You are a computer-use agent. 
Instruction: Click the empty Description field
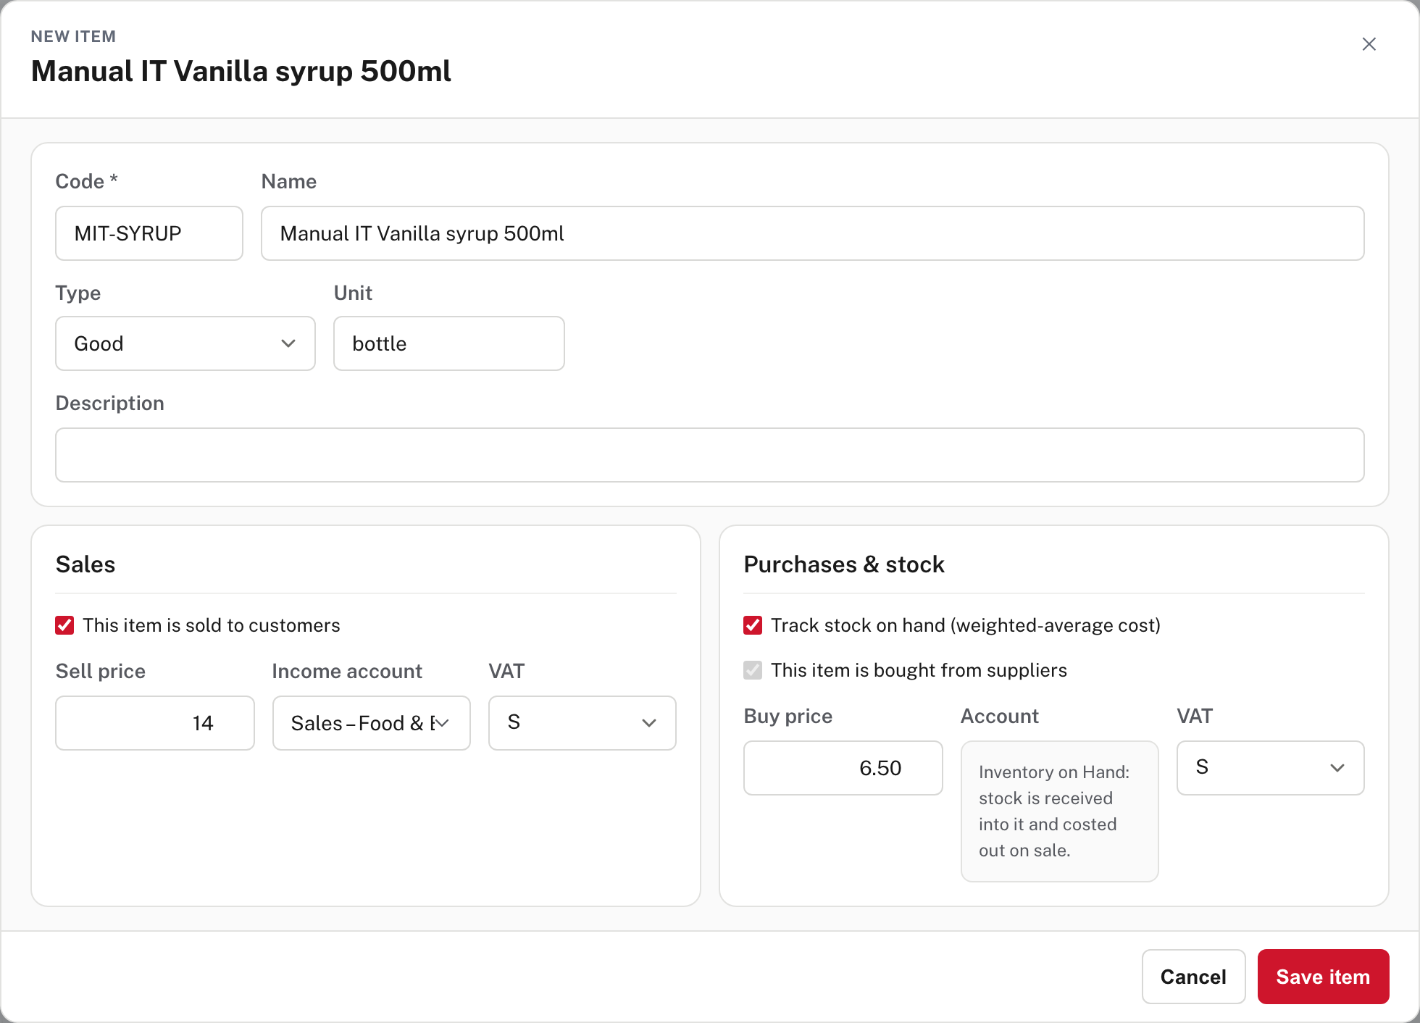tap(710, 455)
